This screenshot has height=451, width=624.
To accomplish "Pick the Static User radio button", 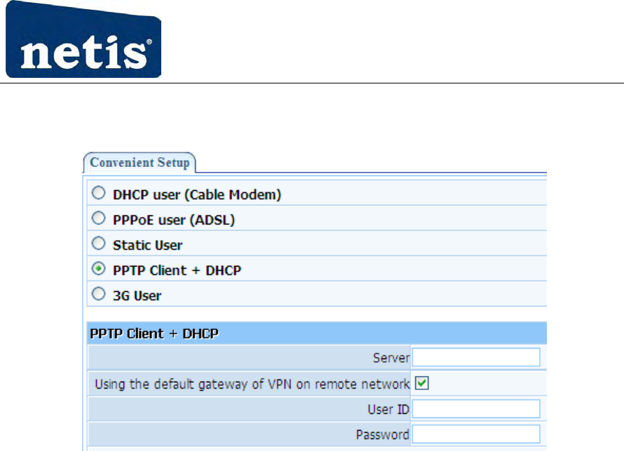I will (99, 244).
